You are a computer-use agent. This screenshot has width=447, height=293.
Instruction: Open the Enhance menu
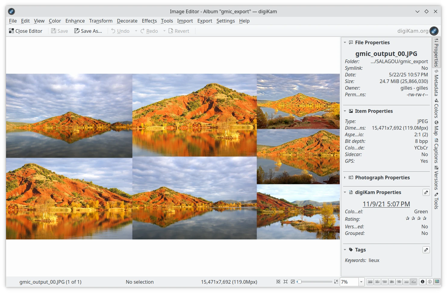[x=75, y=21]
